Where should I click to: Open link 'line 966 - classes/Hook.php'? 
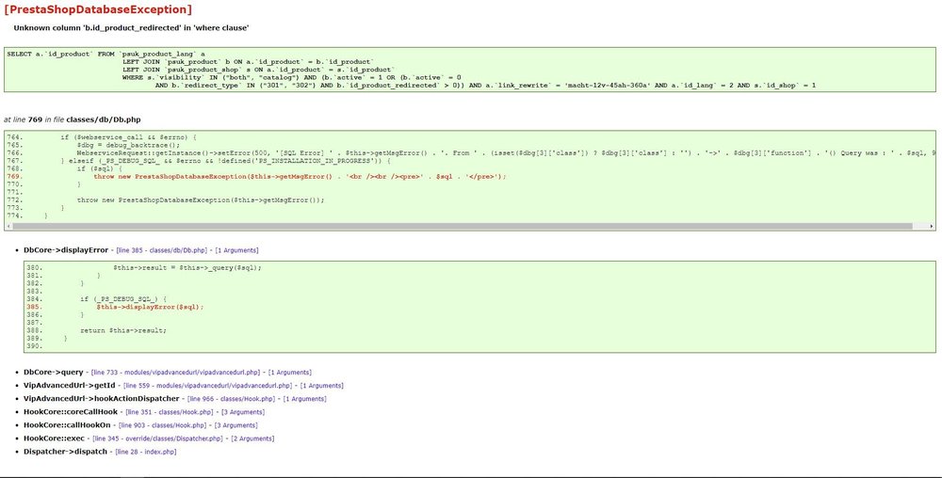[x=232, y=399]
